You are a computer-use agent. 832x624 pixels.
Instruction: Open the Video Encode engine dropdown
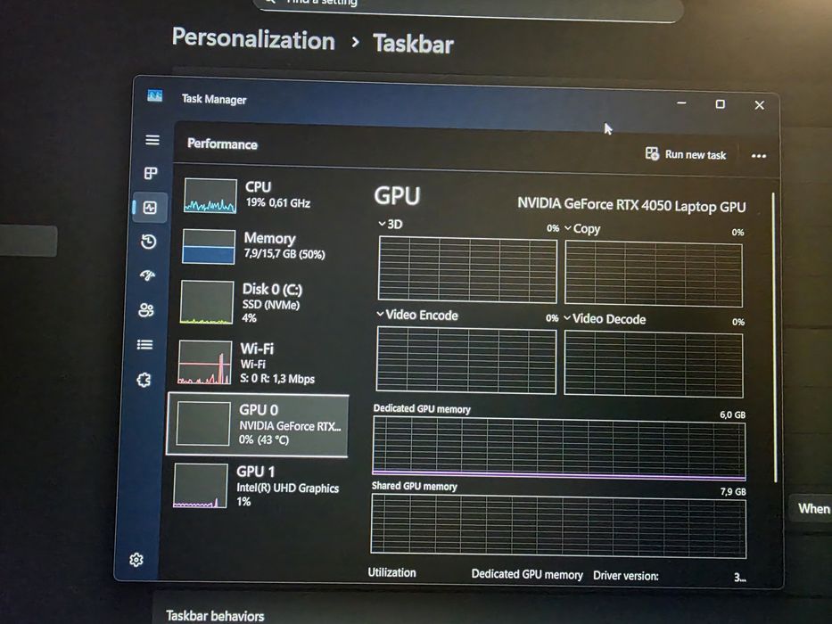click(417, 316)
